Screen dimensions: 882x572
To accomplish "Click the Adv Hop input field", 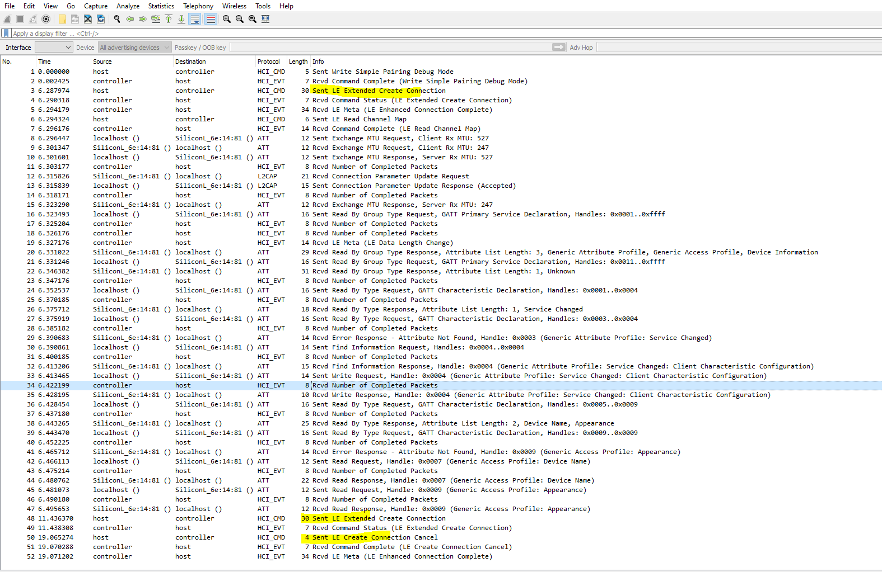I will coord(738,48).
